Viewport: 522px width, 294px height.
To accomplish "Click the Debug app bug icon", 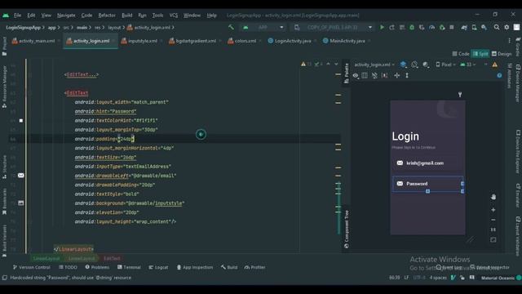I will coord(412,27).
